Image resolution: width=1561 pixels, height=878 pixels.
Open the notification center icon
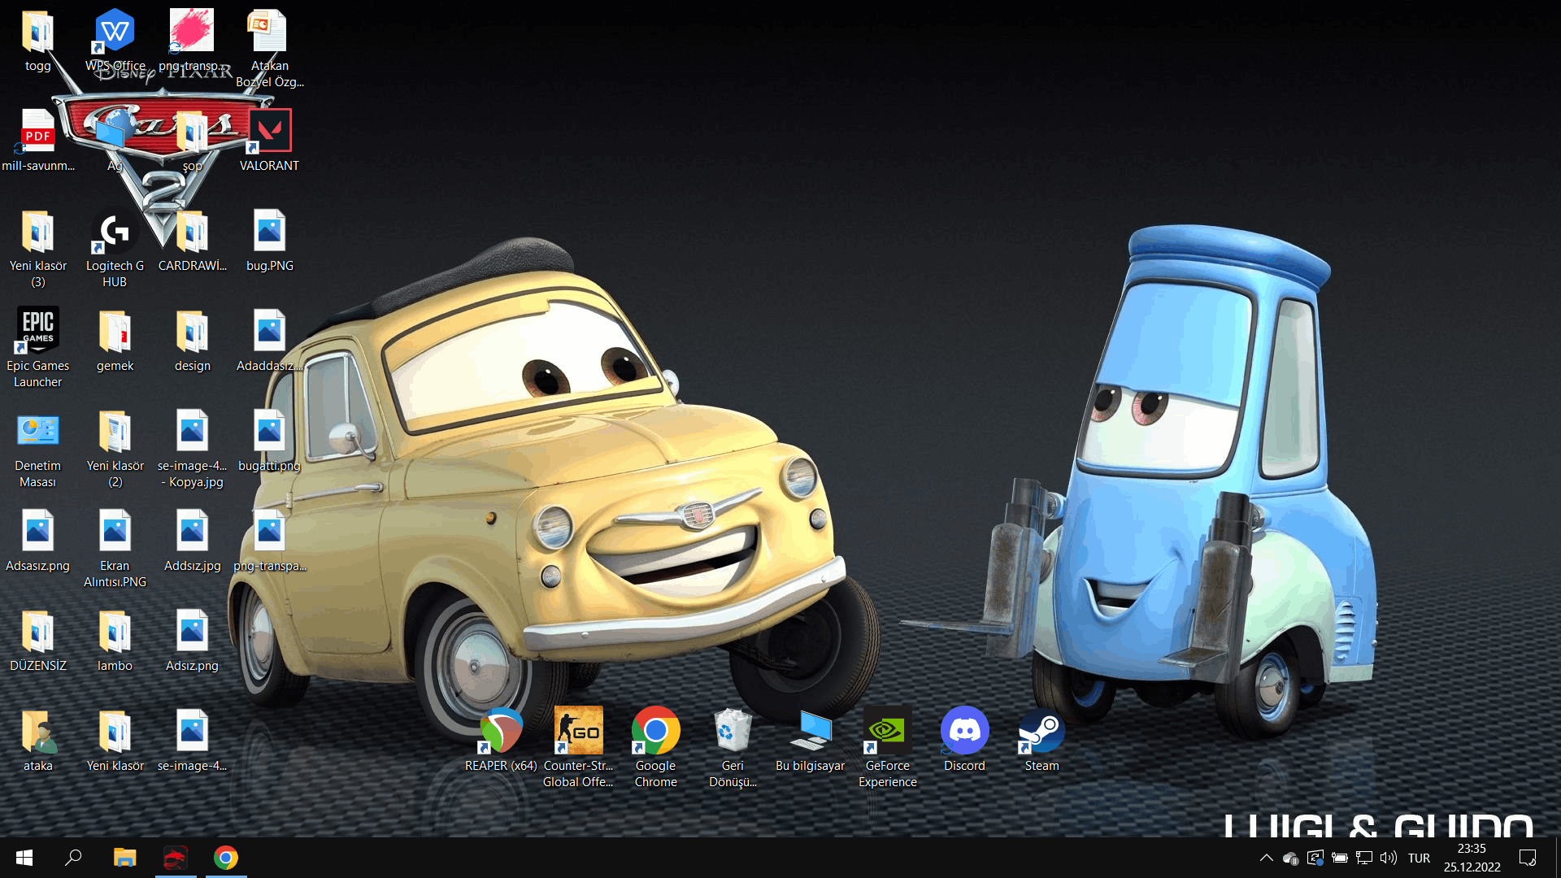1528,858
